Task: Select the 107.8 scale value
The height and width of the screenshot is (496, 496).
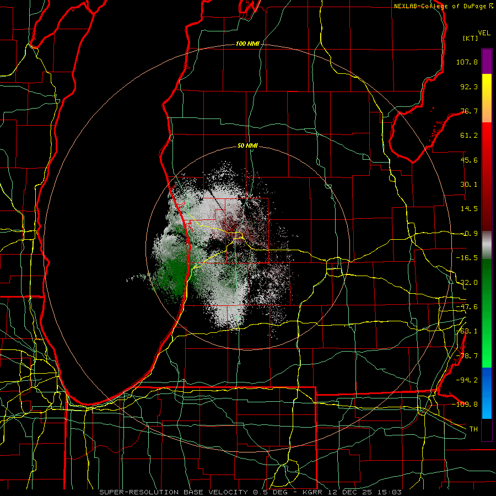Action: tap(467, 62)
